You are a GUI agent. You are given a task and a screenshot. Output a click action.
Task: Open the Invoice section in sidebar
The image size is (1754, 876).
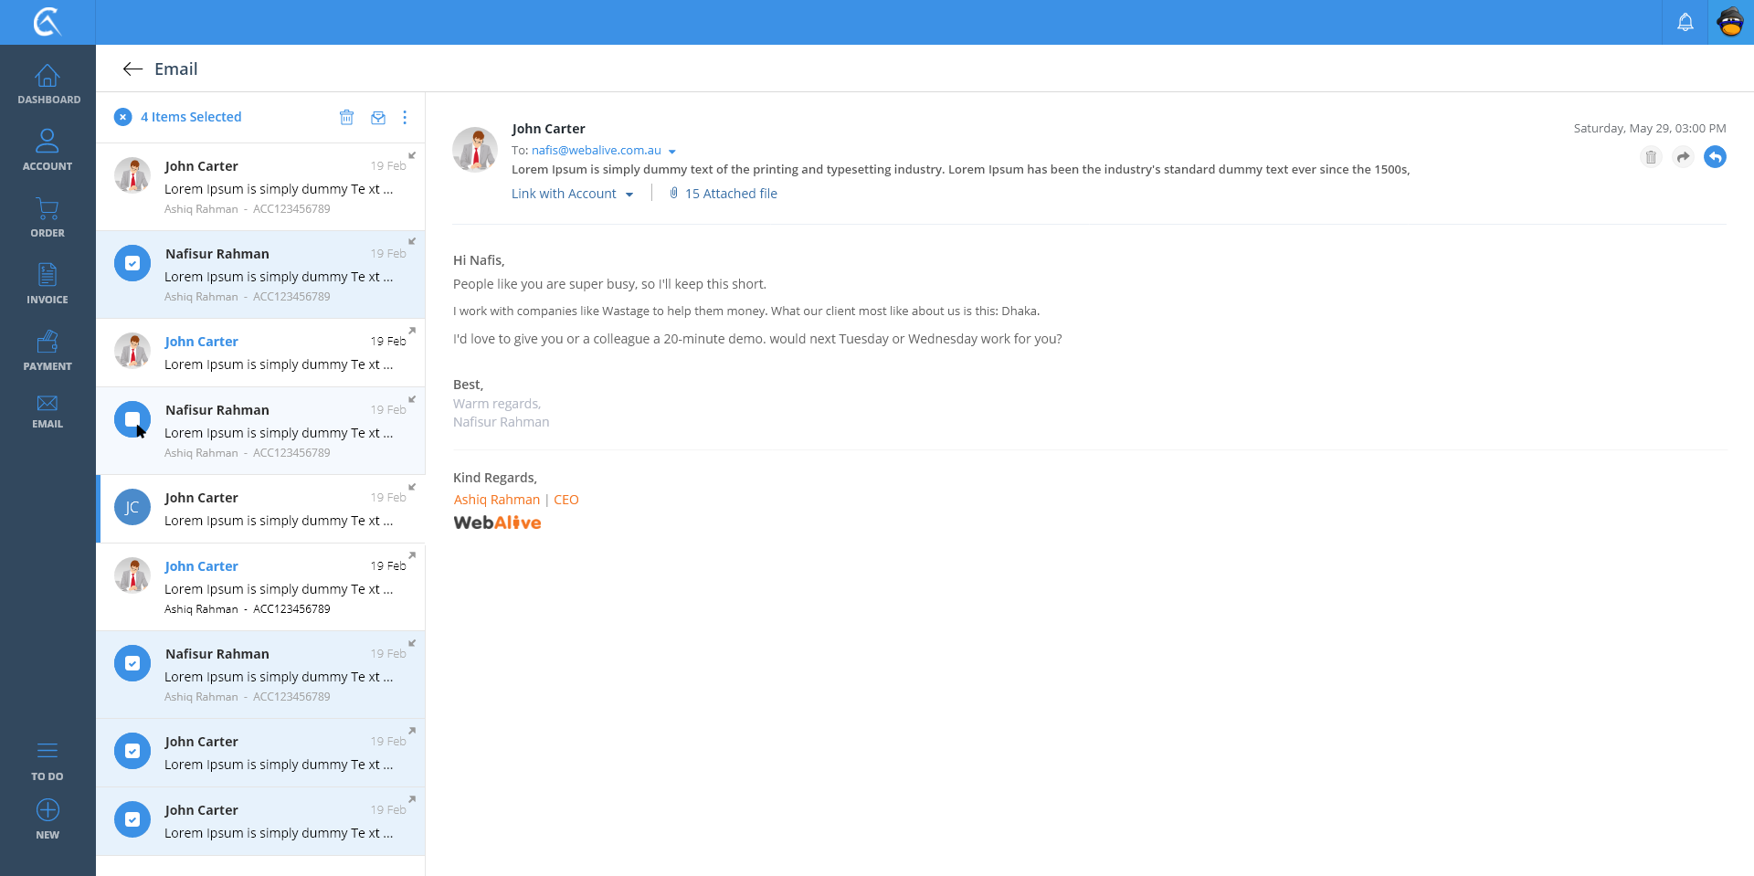(48, 283)
